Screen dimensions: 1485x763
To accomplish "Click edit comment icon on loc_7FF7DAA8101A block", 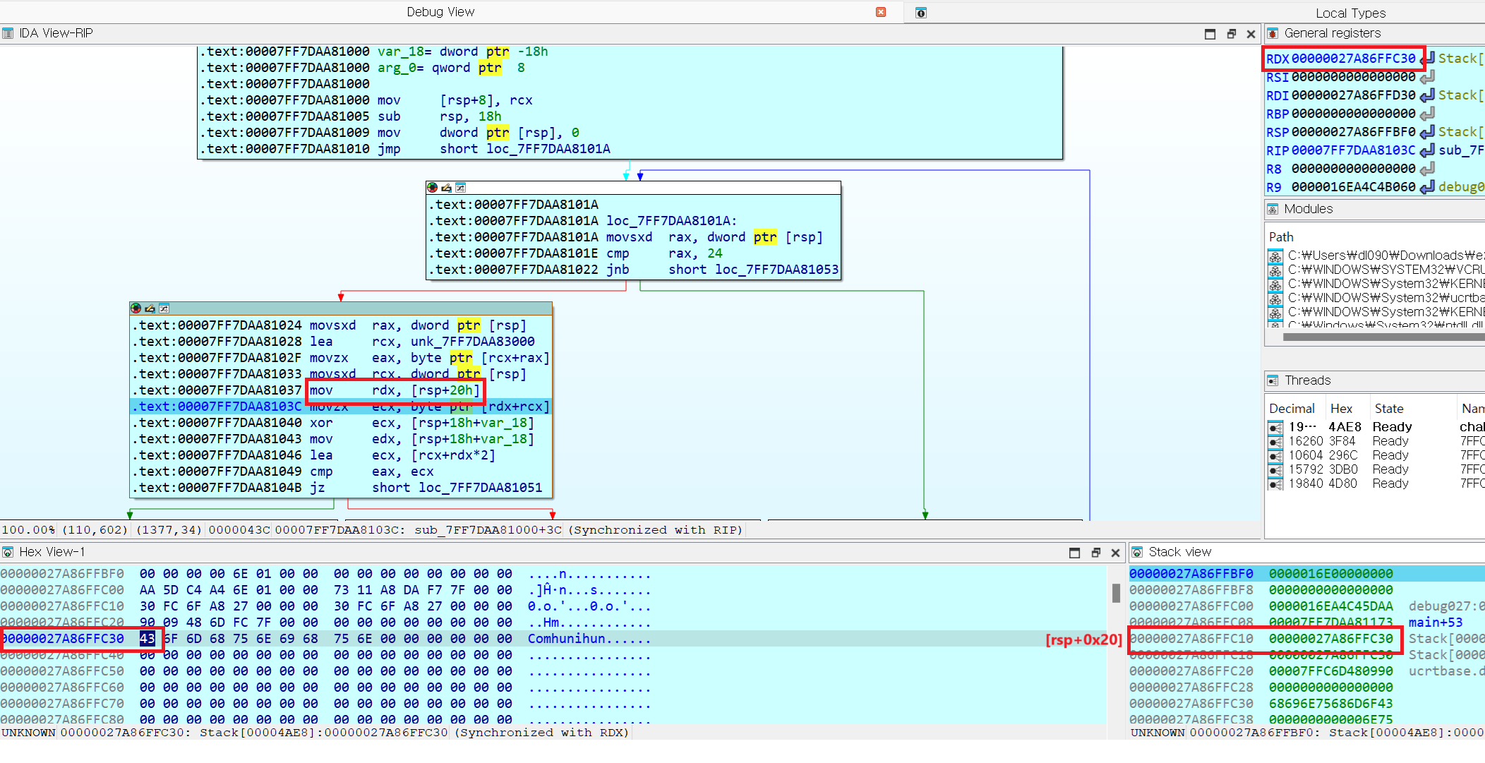I will point(446,188).
